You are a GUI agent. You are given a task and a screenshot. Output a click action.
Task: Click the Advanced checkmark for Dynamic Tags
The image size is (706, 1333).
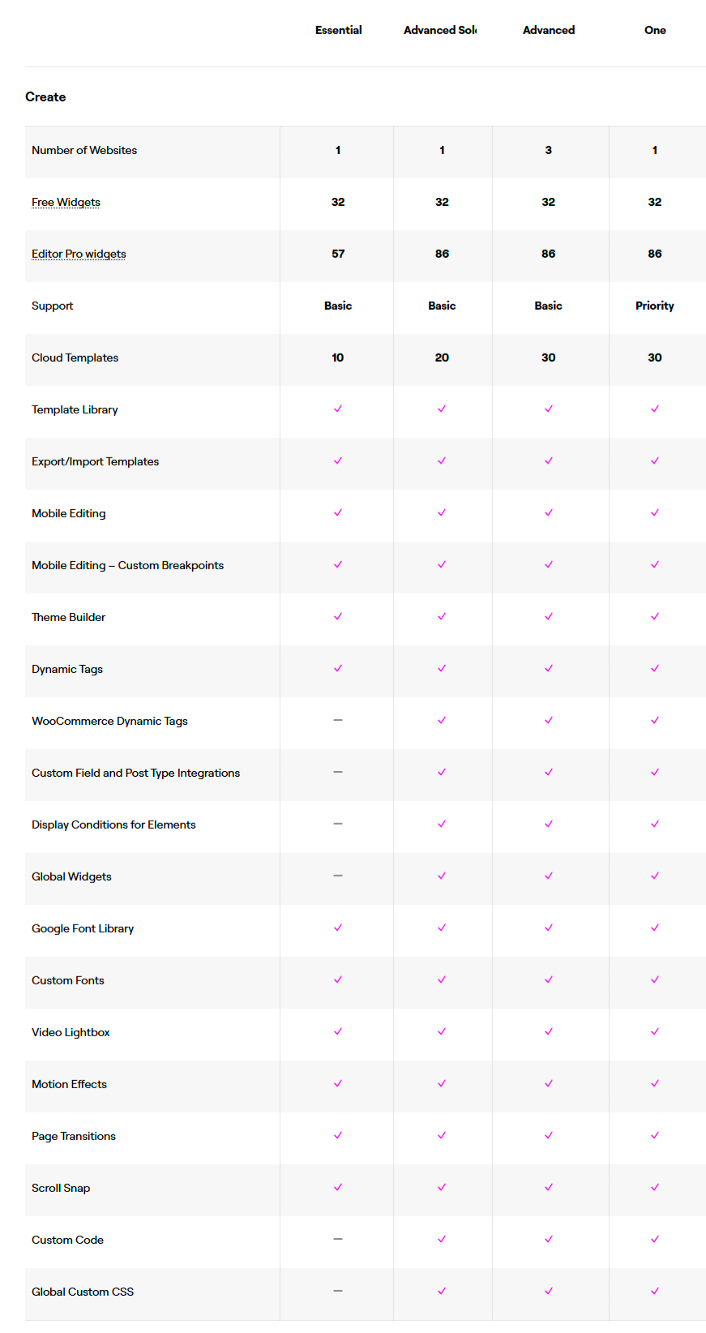point(549,669)
